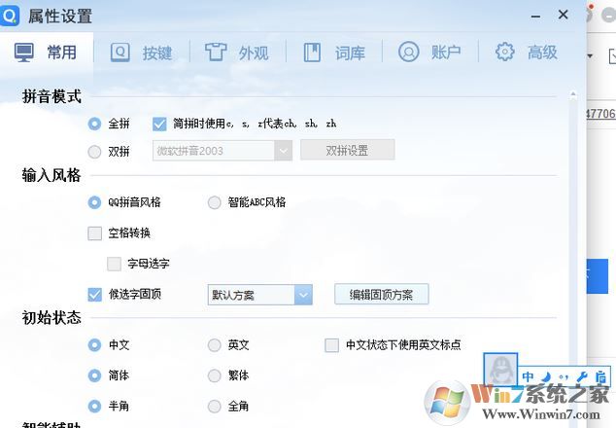The image size is (616, 428).
Task: Click the 常用 monitor icon
Action: click(24, 53)
